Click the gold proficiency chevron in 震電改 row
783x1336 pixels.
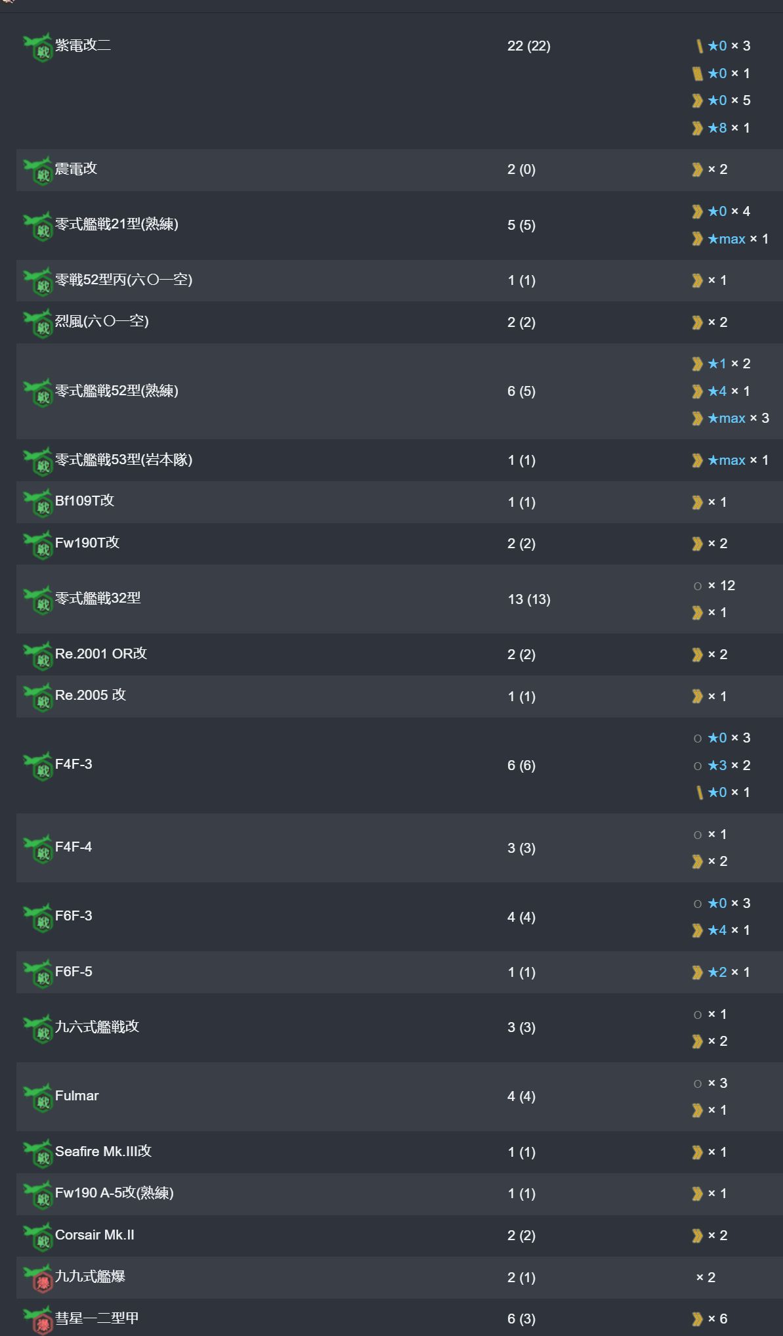click(697, 169)
